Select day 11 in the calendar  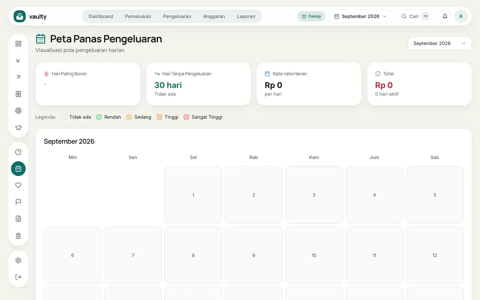click(x=374, y=255)
